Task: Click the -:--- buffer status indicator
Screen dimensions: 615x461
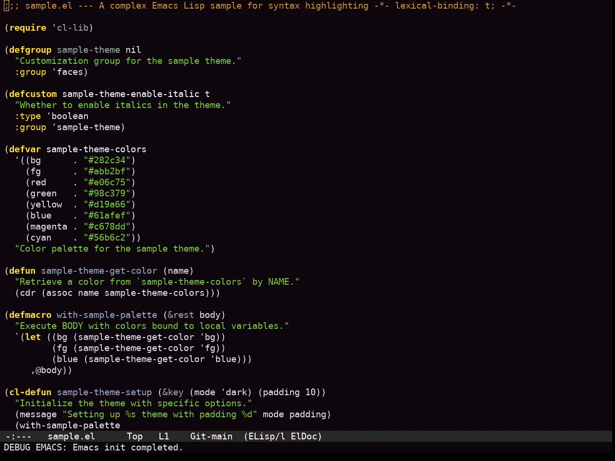Action: click(x=18, y=437)
